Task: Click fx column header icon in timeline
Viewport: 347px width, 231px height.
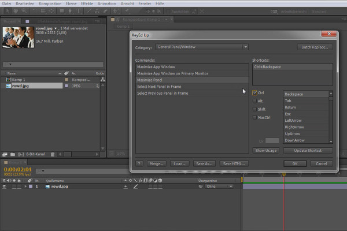Action: coord(141,181)
